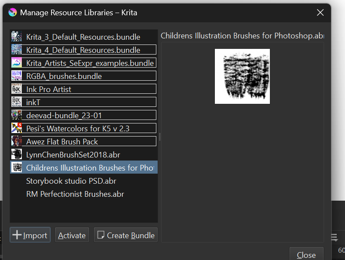345x260 pixels.
Task: Click the Activate button
Action: [x=72, y=235]
